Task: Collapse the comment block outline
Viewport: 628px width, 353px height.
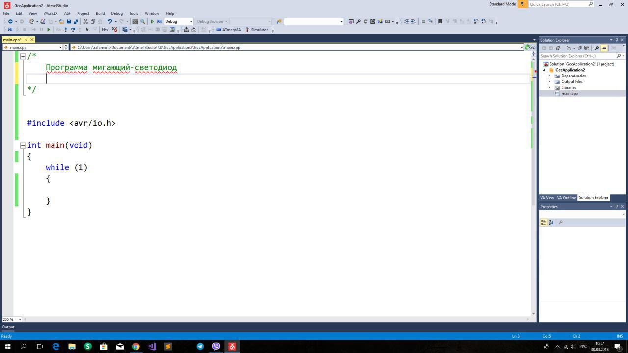Action: (23, 56)
